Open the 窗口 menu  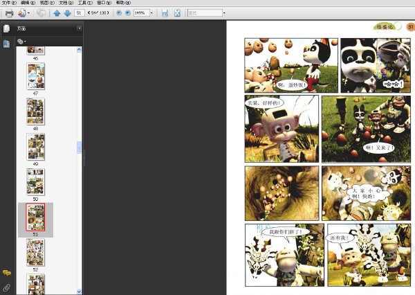[104, 3]
